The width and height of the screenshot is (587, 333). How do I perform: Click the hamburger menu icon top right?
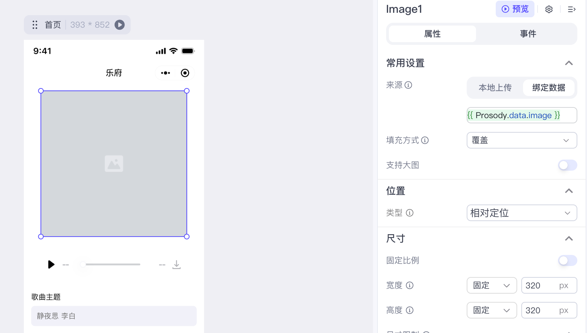point(572,9)
